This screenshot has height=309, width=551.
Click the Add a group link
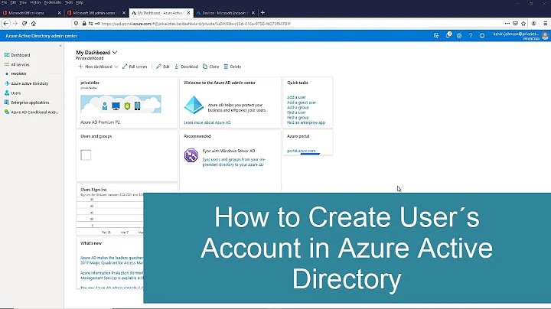point(298,107)
